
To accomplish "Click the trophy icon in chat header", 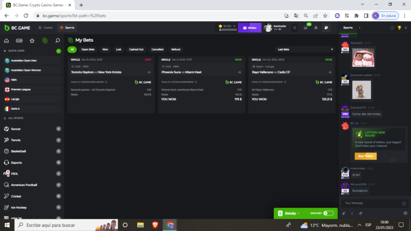I will point(399,28).
